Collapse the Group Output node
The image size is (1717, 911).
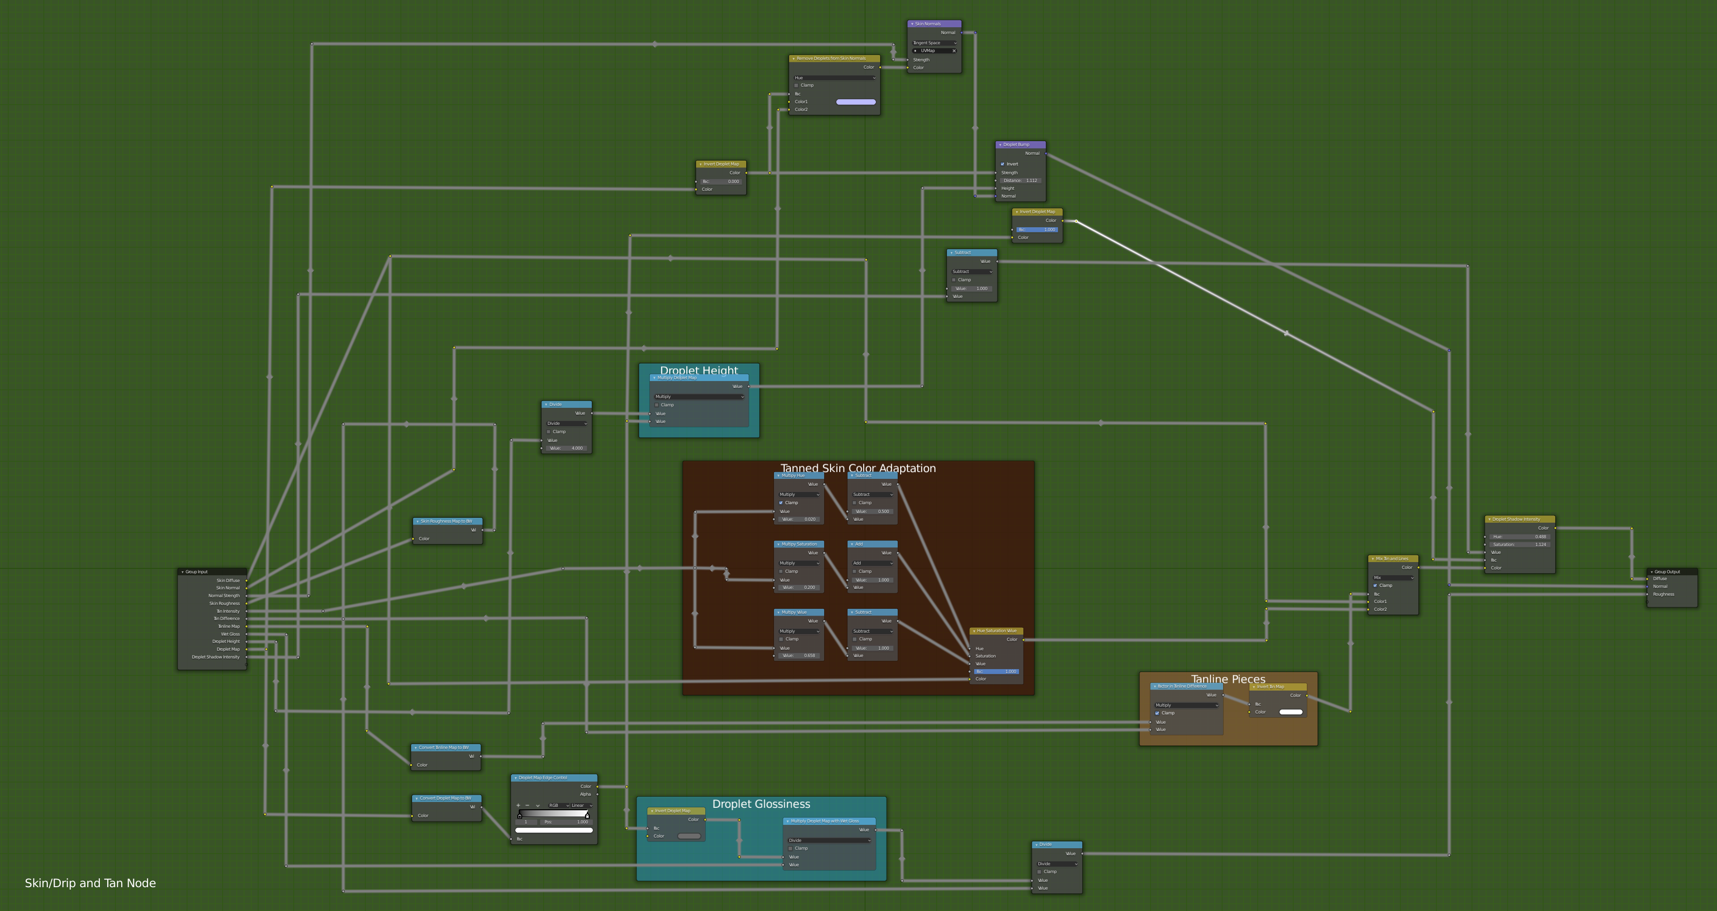click(x=1652, y=572)
